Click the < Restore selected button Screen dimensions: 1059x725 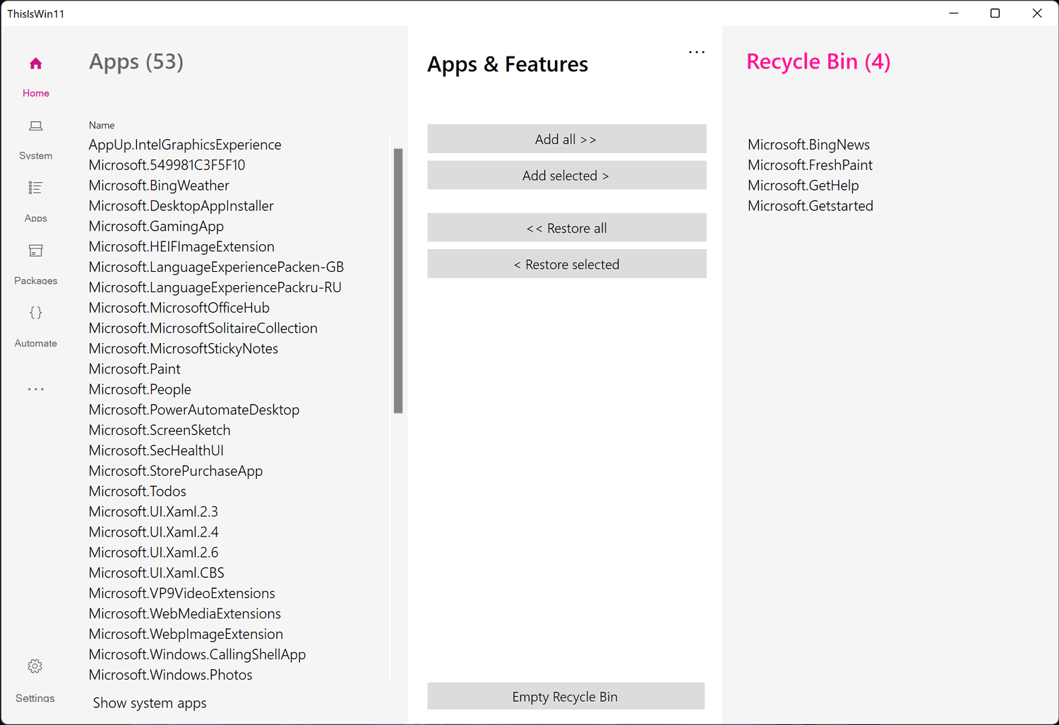(x=567, y=264)
